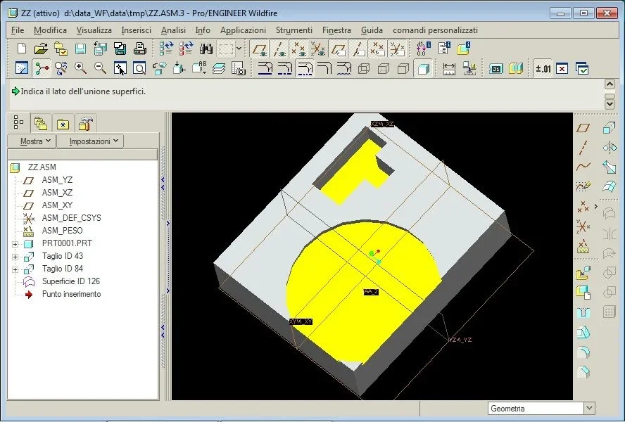The height and width of the screenshot is (422, 625).
Task: Select the Revolve tool in right toolbar
Action: pos(609,148)
